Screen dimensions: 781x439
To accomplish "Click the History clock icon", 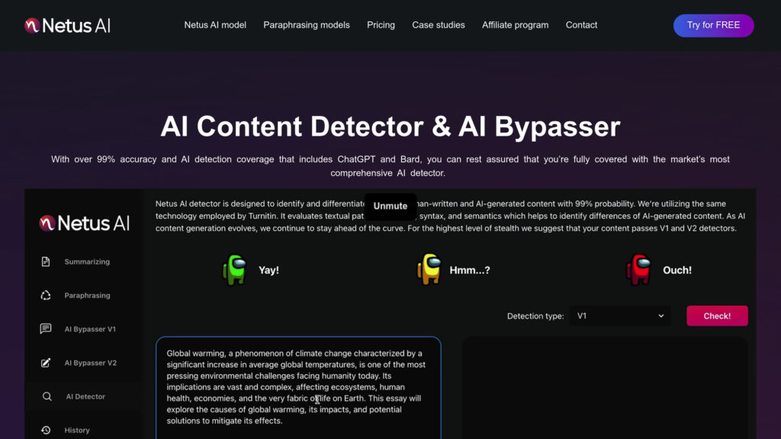I will coord(46,430).
